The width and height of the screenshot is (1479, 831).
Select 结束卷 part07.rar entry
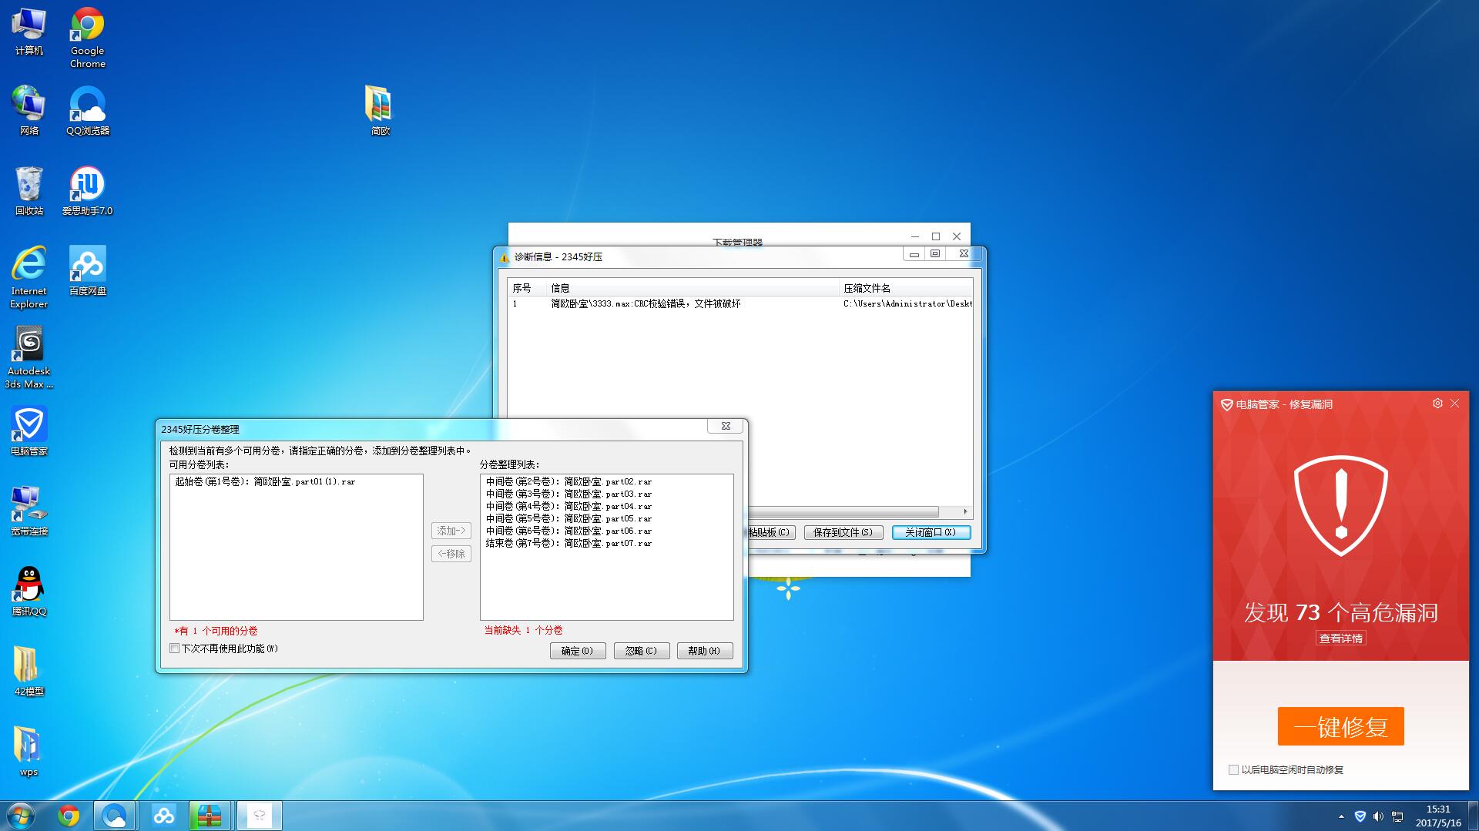coord(568,543)
